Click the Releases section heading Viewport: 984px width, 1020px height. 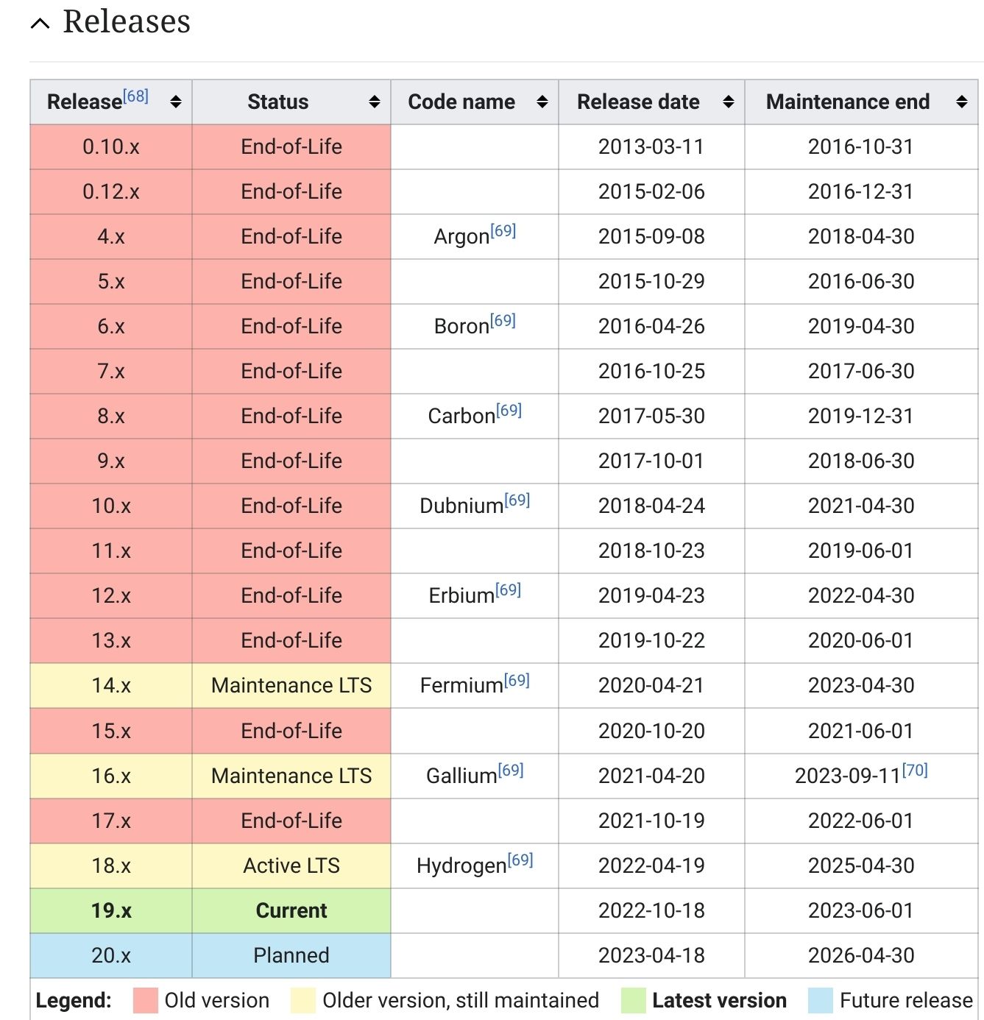(x=127, y=21)
